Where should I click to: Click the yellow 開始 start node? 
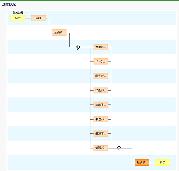(18, 18)
